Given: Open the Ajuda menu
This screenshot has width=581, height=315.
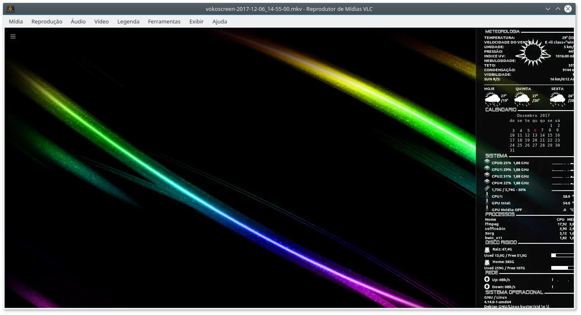Looking at the screenshot, I should pos(219,21).
